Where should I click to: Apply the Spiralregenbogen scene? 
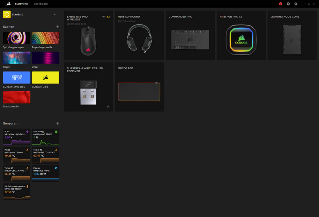tap(17, 38)
